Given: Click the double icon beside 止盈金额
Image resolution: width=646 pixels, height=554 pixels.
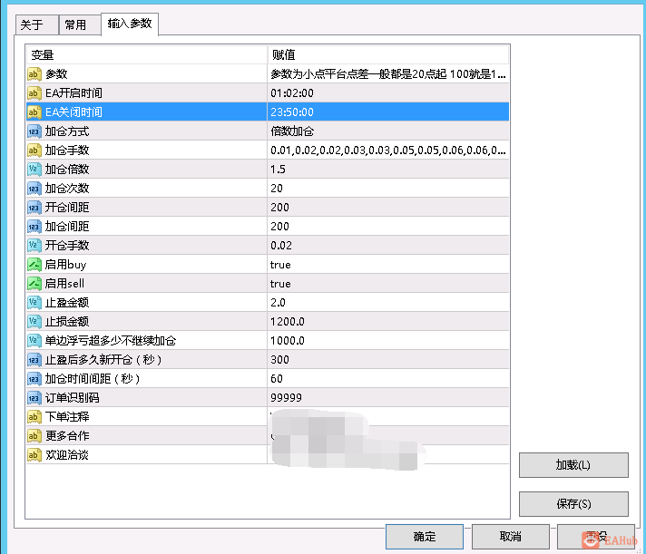Looking at the screenshot, I should pos(34,303).
